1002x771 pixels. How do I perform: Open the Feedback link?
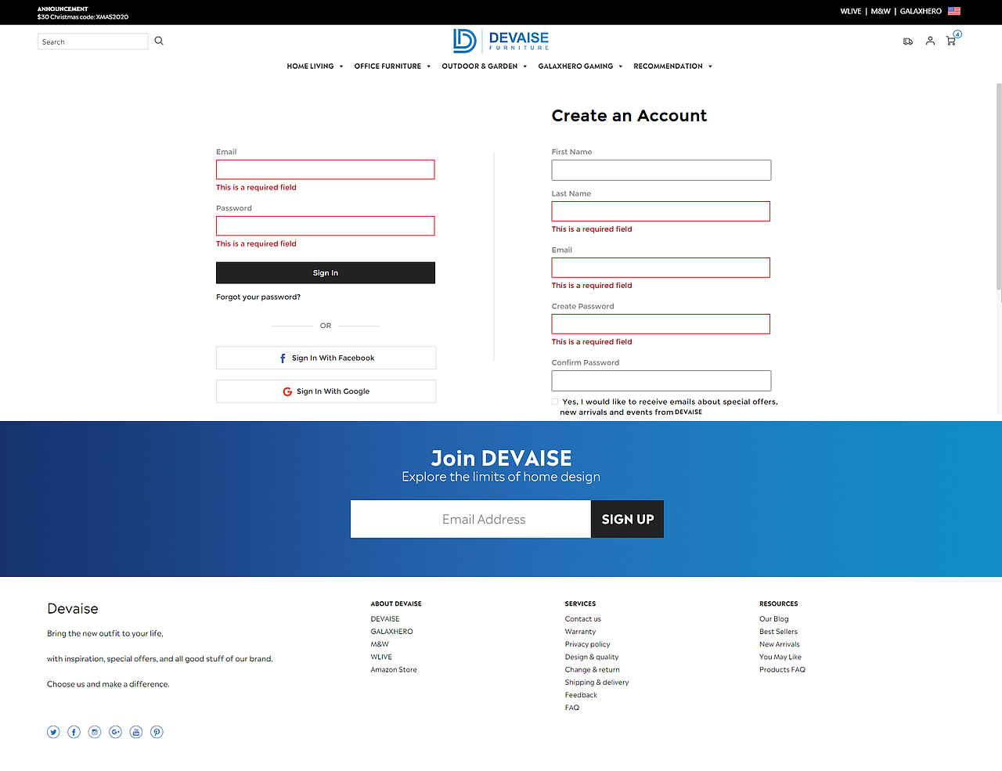point(581,695)
